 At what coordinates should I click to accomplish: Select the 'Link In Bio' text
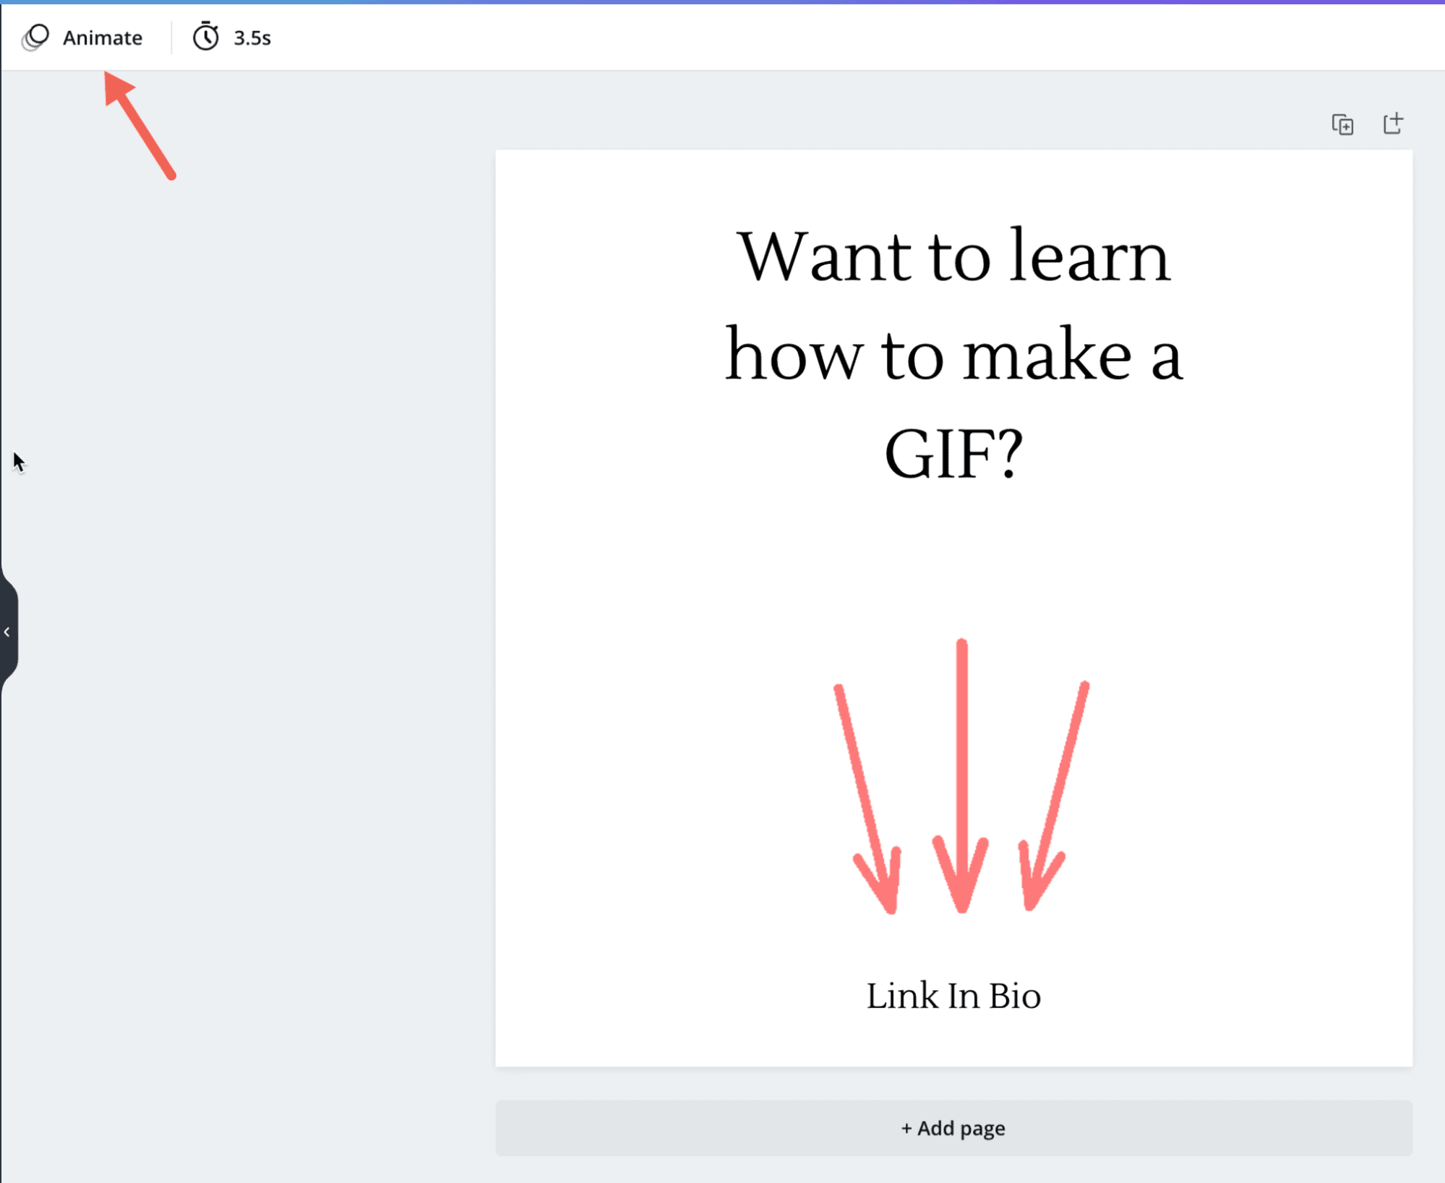tap(953, 996)
